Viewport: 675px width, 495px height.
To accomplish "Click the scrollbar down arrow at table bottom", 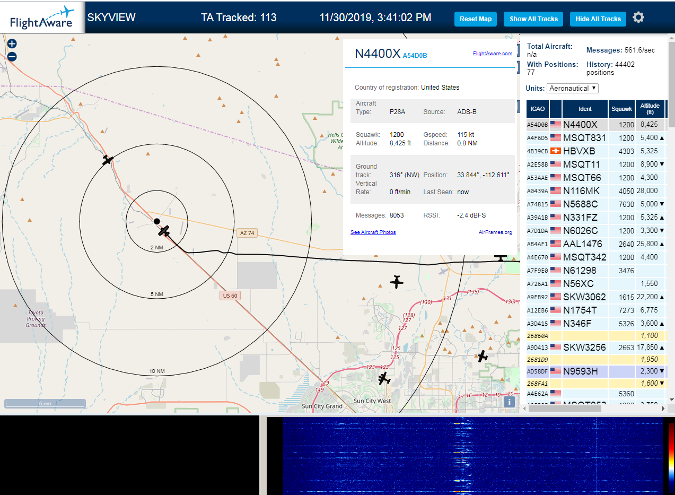I will click(x=671, y=400).
